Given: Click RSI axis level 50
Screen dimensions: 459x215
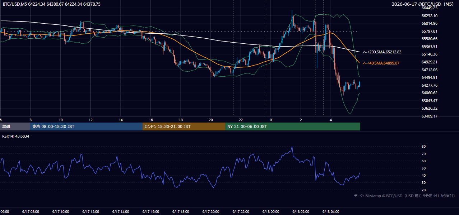Looking at the screenshot, I should (x=423, y=168).
